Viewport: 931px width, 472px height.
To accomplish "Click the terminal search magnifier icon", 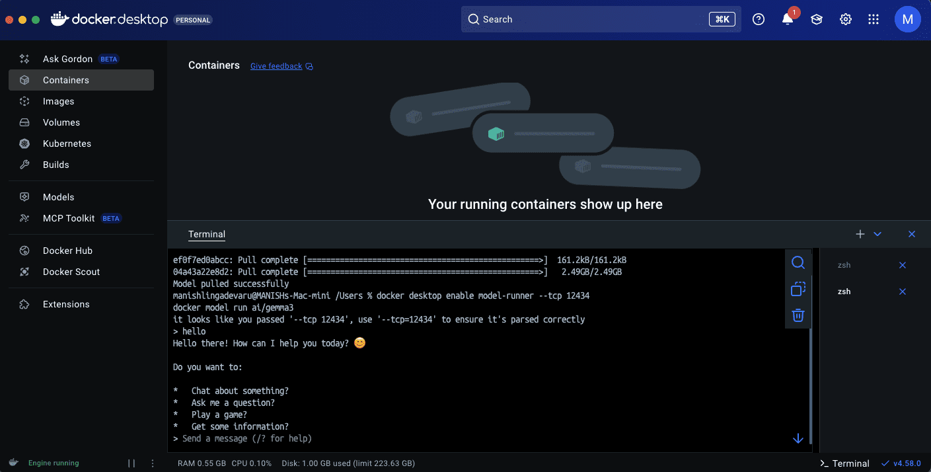I will pos(798,262).
